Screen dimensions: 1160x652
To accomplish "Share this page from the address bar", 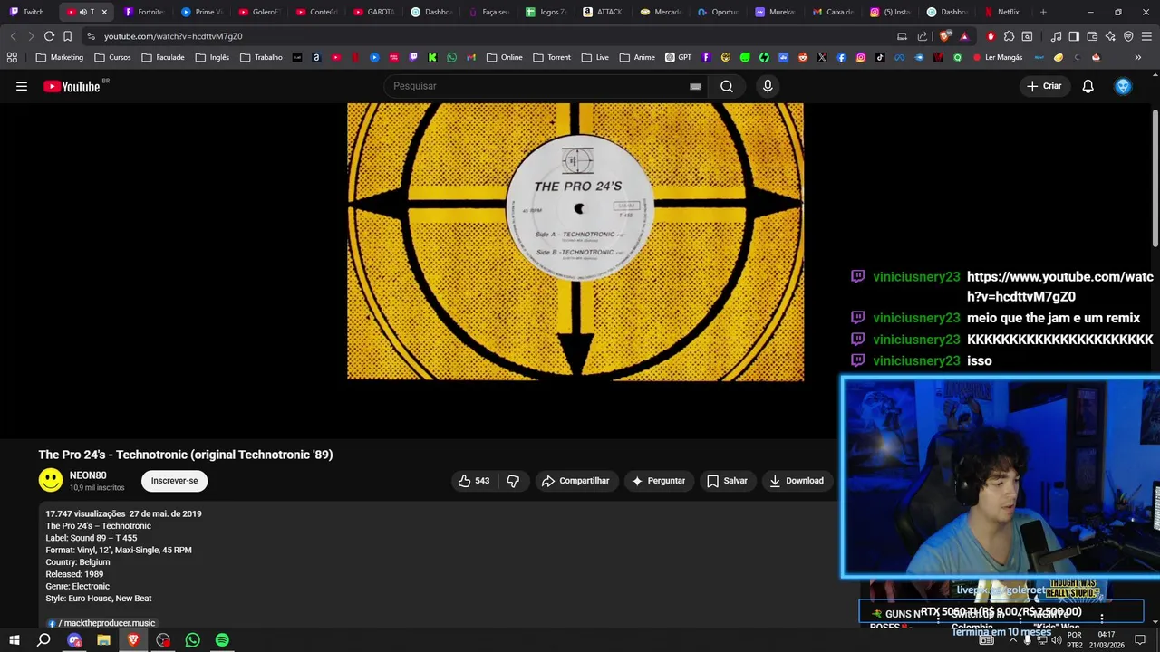I will coord(923,36).
